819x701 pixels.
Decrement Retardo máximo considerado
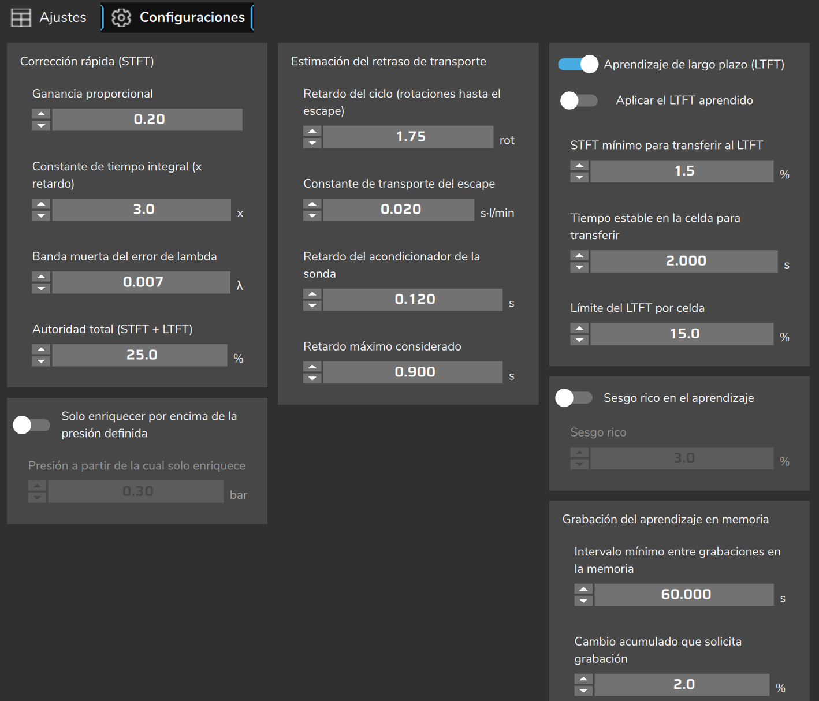click(x=312, y=378)
